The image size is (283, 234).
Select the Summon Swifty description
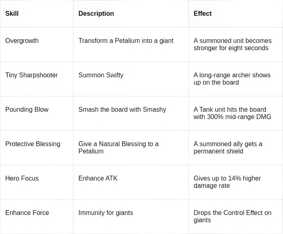point(101,75)
